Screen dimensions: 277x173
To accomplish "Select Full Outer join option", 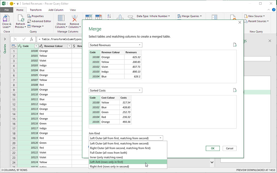I will click(128, 152).
